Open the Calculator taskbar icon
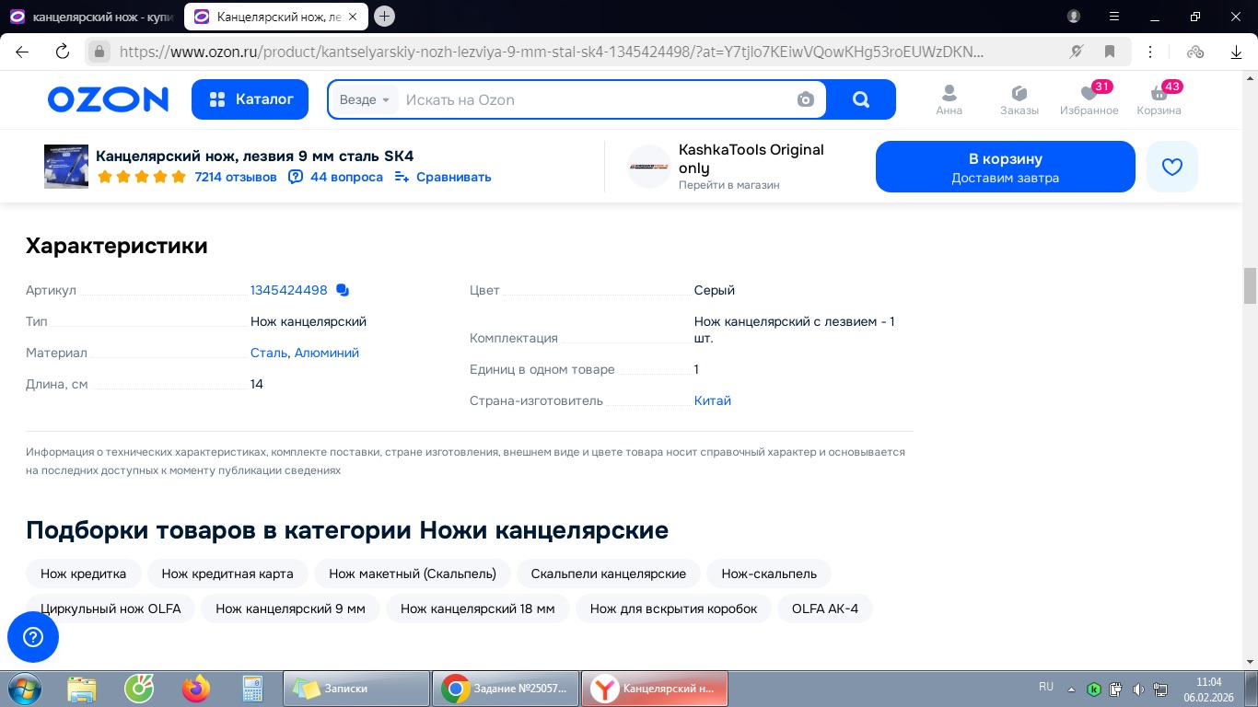 (251, 689)
